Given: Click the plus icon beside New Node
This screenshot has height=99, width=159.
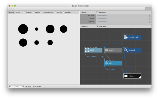Looking at the screenshot, I should [x=97, y=26].
